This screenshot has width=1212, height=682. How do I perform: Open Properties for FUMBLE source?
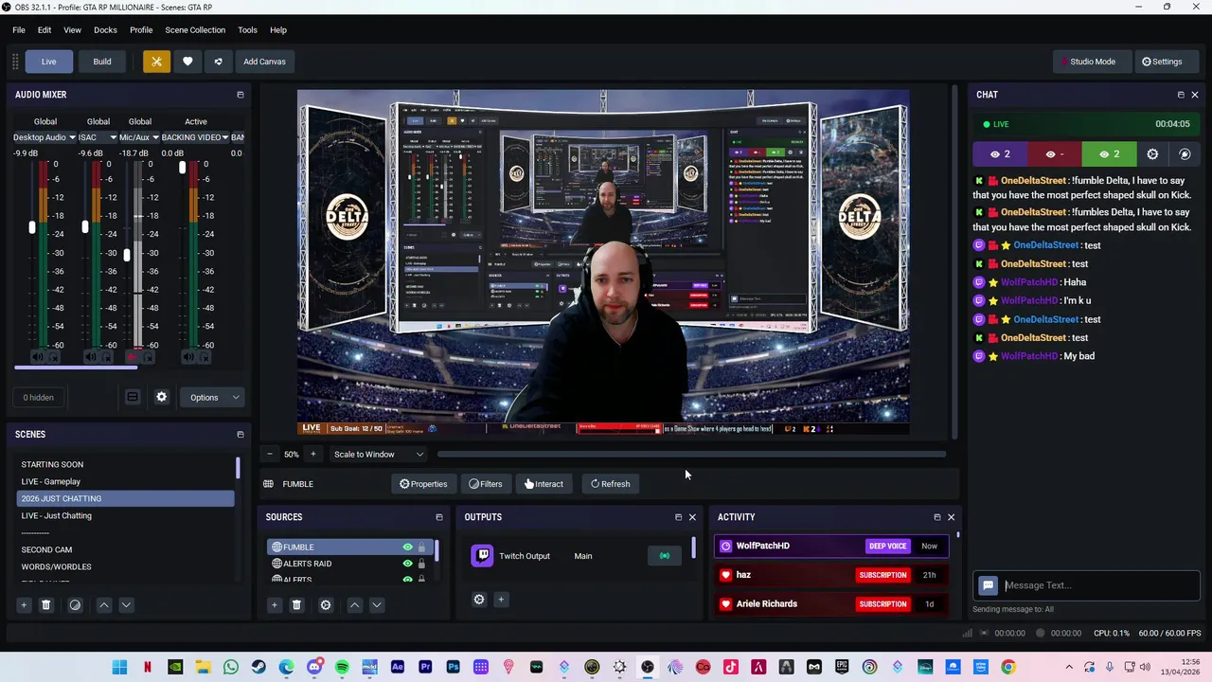click(x=423, y=484)
